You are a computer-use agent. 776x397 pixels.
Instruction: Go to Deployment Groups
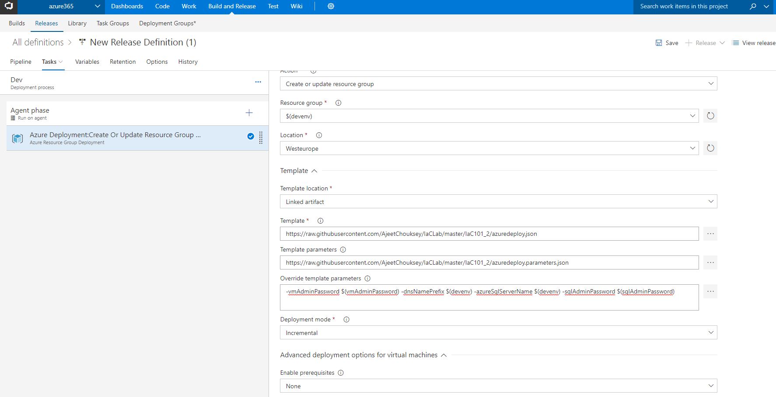[168, 23]
